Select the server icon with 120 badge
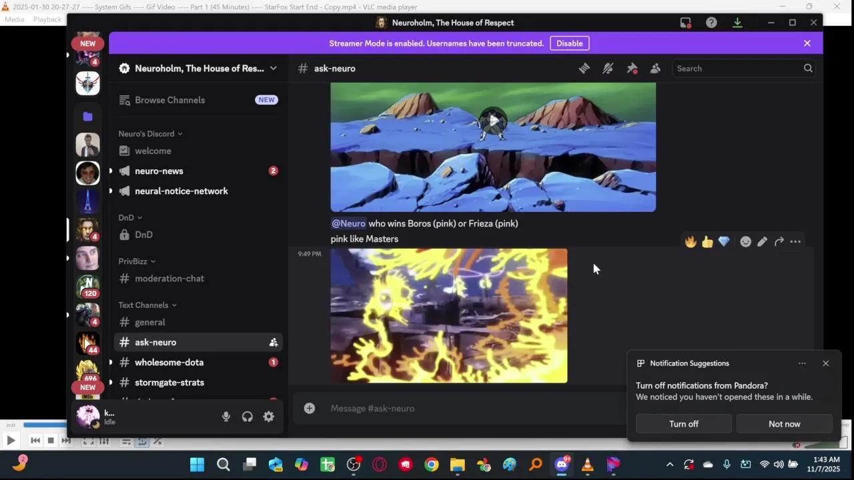Viewport: 854px width, 480px height. (x=87, y=286)
